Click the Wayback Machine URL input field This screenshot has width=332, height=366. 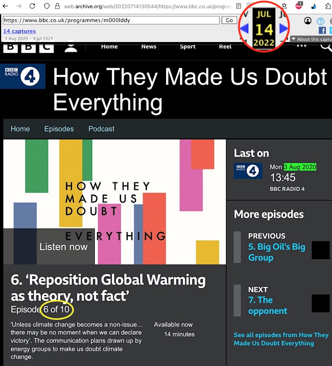(x=111, y=20)
